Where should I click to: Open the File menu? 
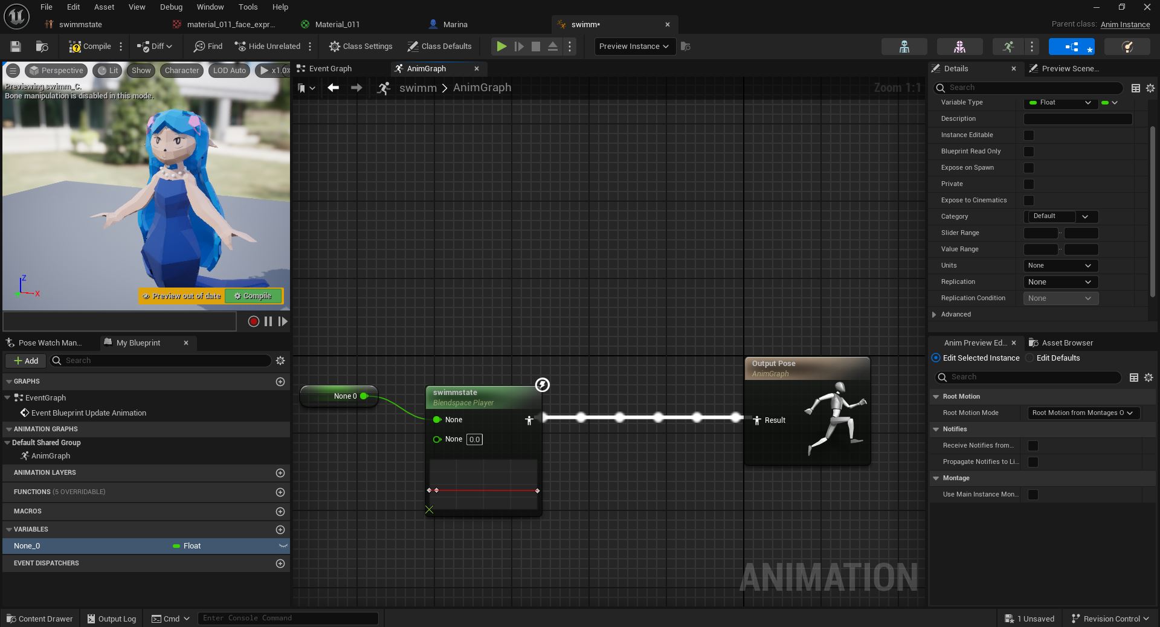click(x=47, y=7)
